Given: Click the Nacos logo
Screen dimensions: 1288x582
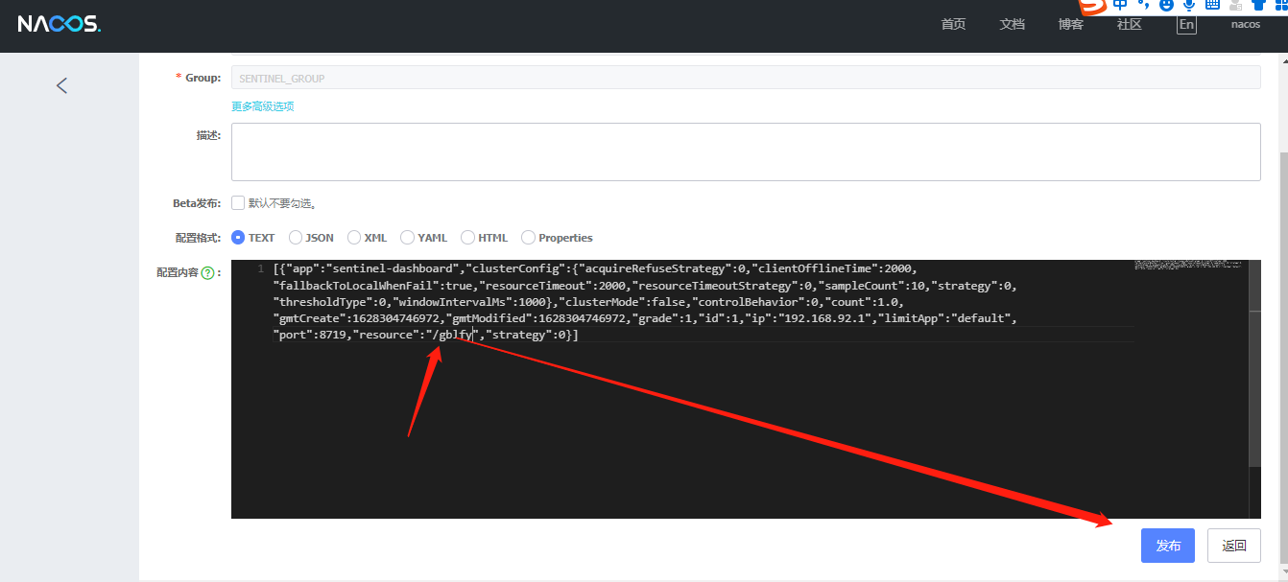Looking at the screenshot, I should 59,24.
